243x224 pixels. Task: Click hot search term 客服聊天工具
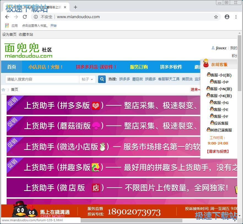tap(169, 79)
